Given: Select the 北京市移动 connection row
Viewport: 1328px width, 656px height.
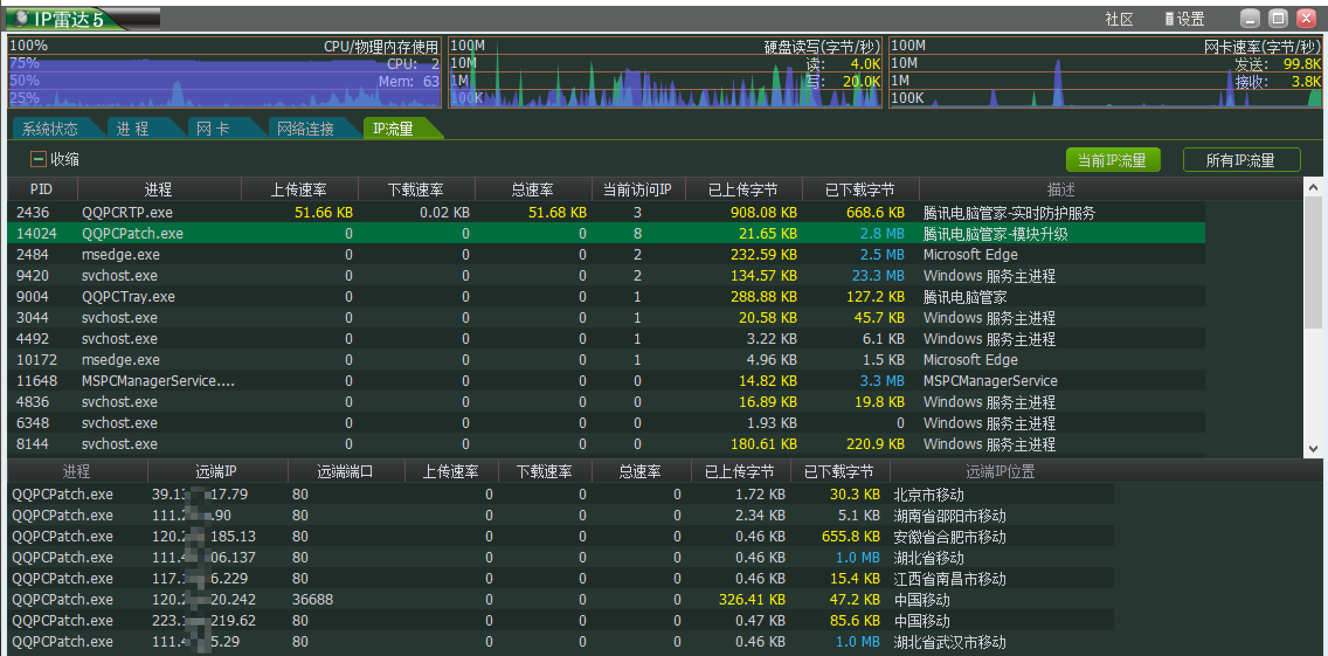Looking at the screenshot, I should coord(561,494).
